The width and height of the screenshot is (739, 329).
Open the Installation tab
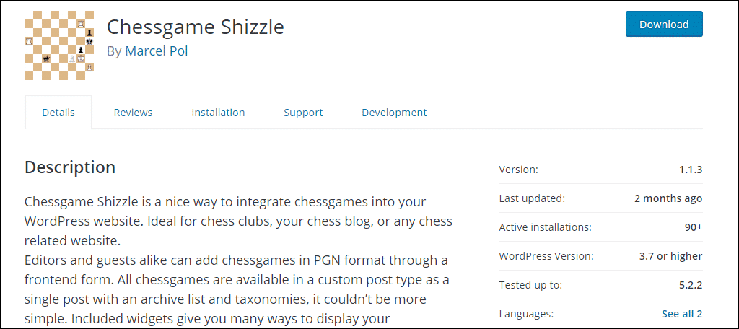[218, 113]
